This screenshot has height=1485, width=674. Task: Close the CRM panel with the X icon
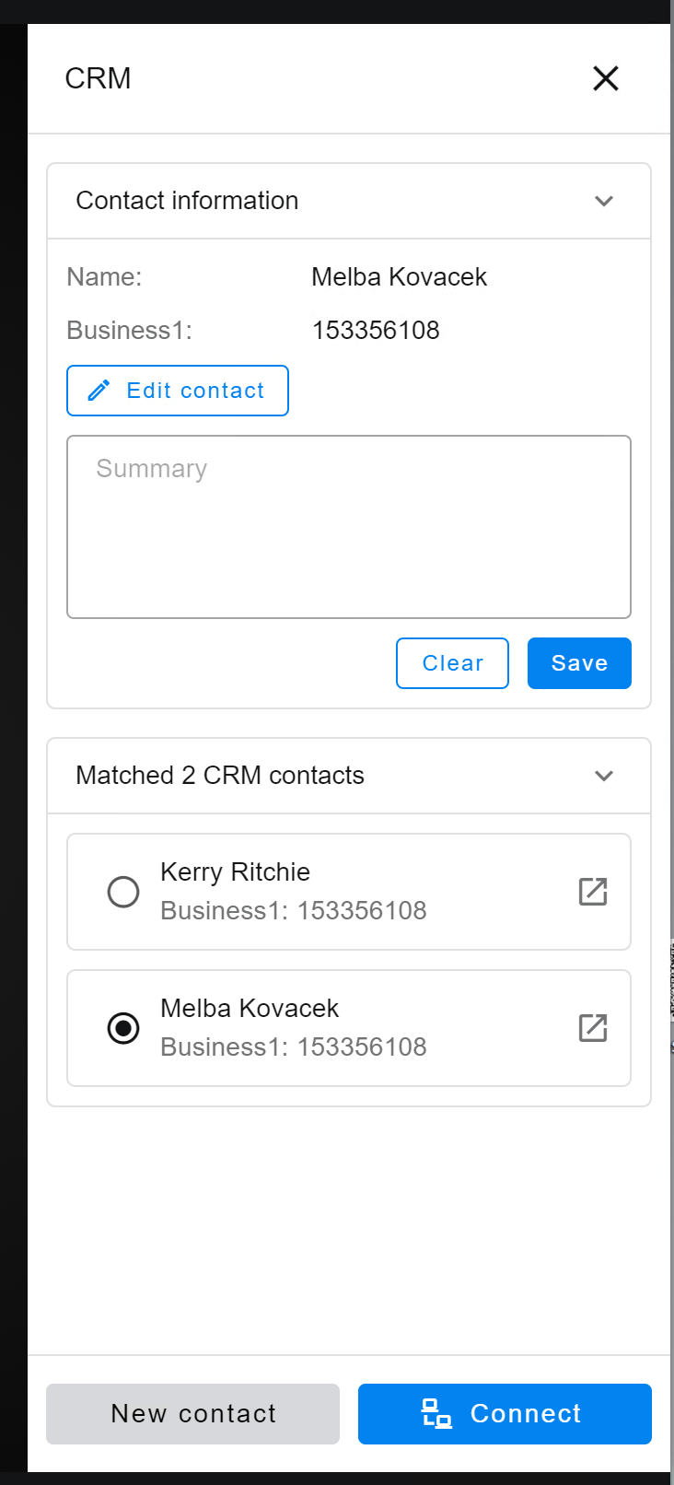[605, 78]
